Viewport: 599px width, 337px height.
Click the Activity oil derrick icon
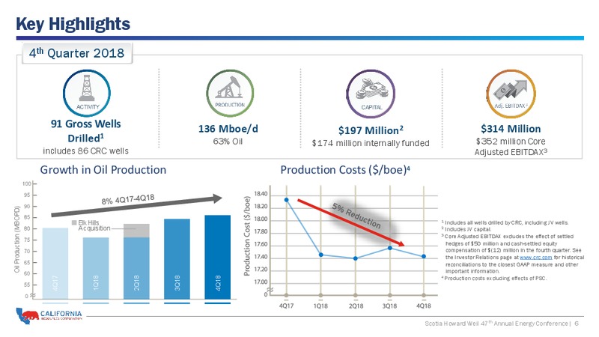coord(87,93)
